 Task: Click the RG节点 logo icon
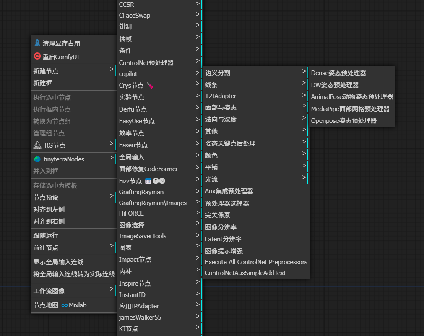(37, 145)
